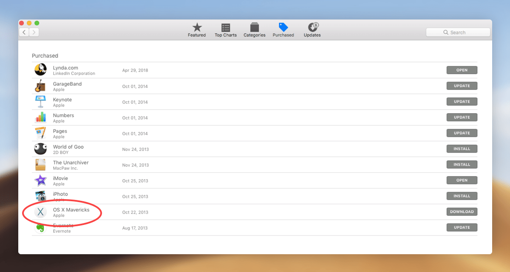Click the Evernote elephant icon
510x272 pixels.
(40, 228)
